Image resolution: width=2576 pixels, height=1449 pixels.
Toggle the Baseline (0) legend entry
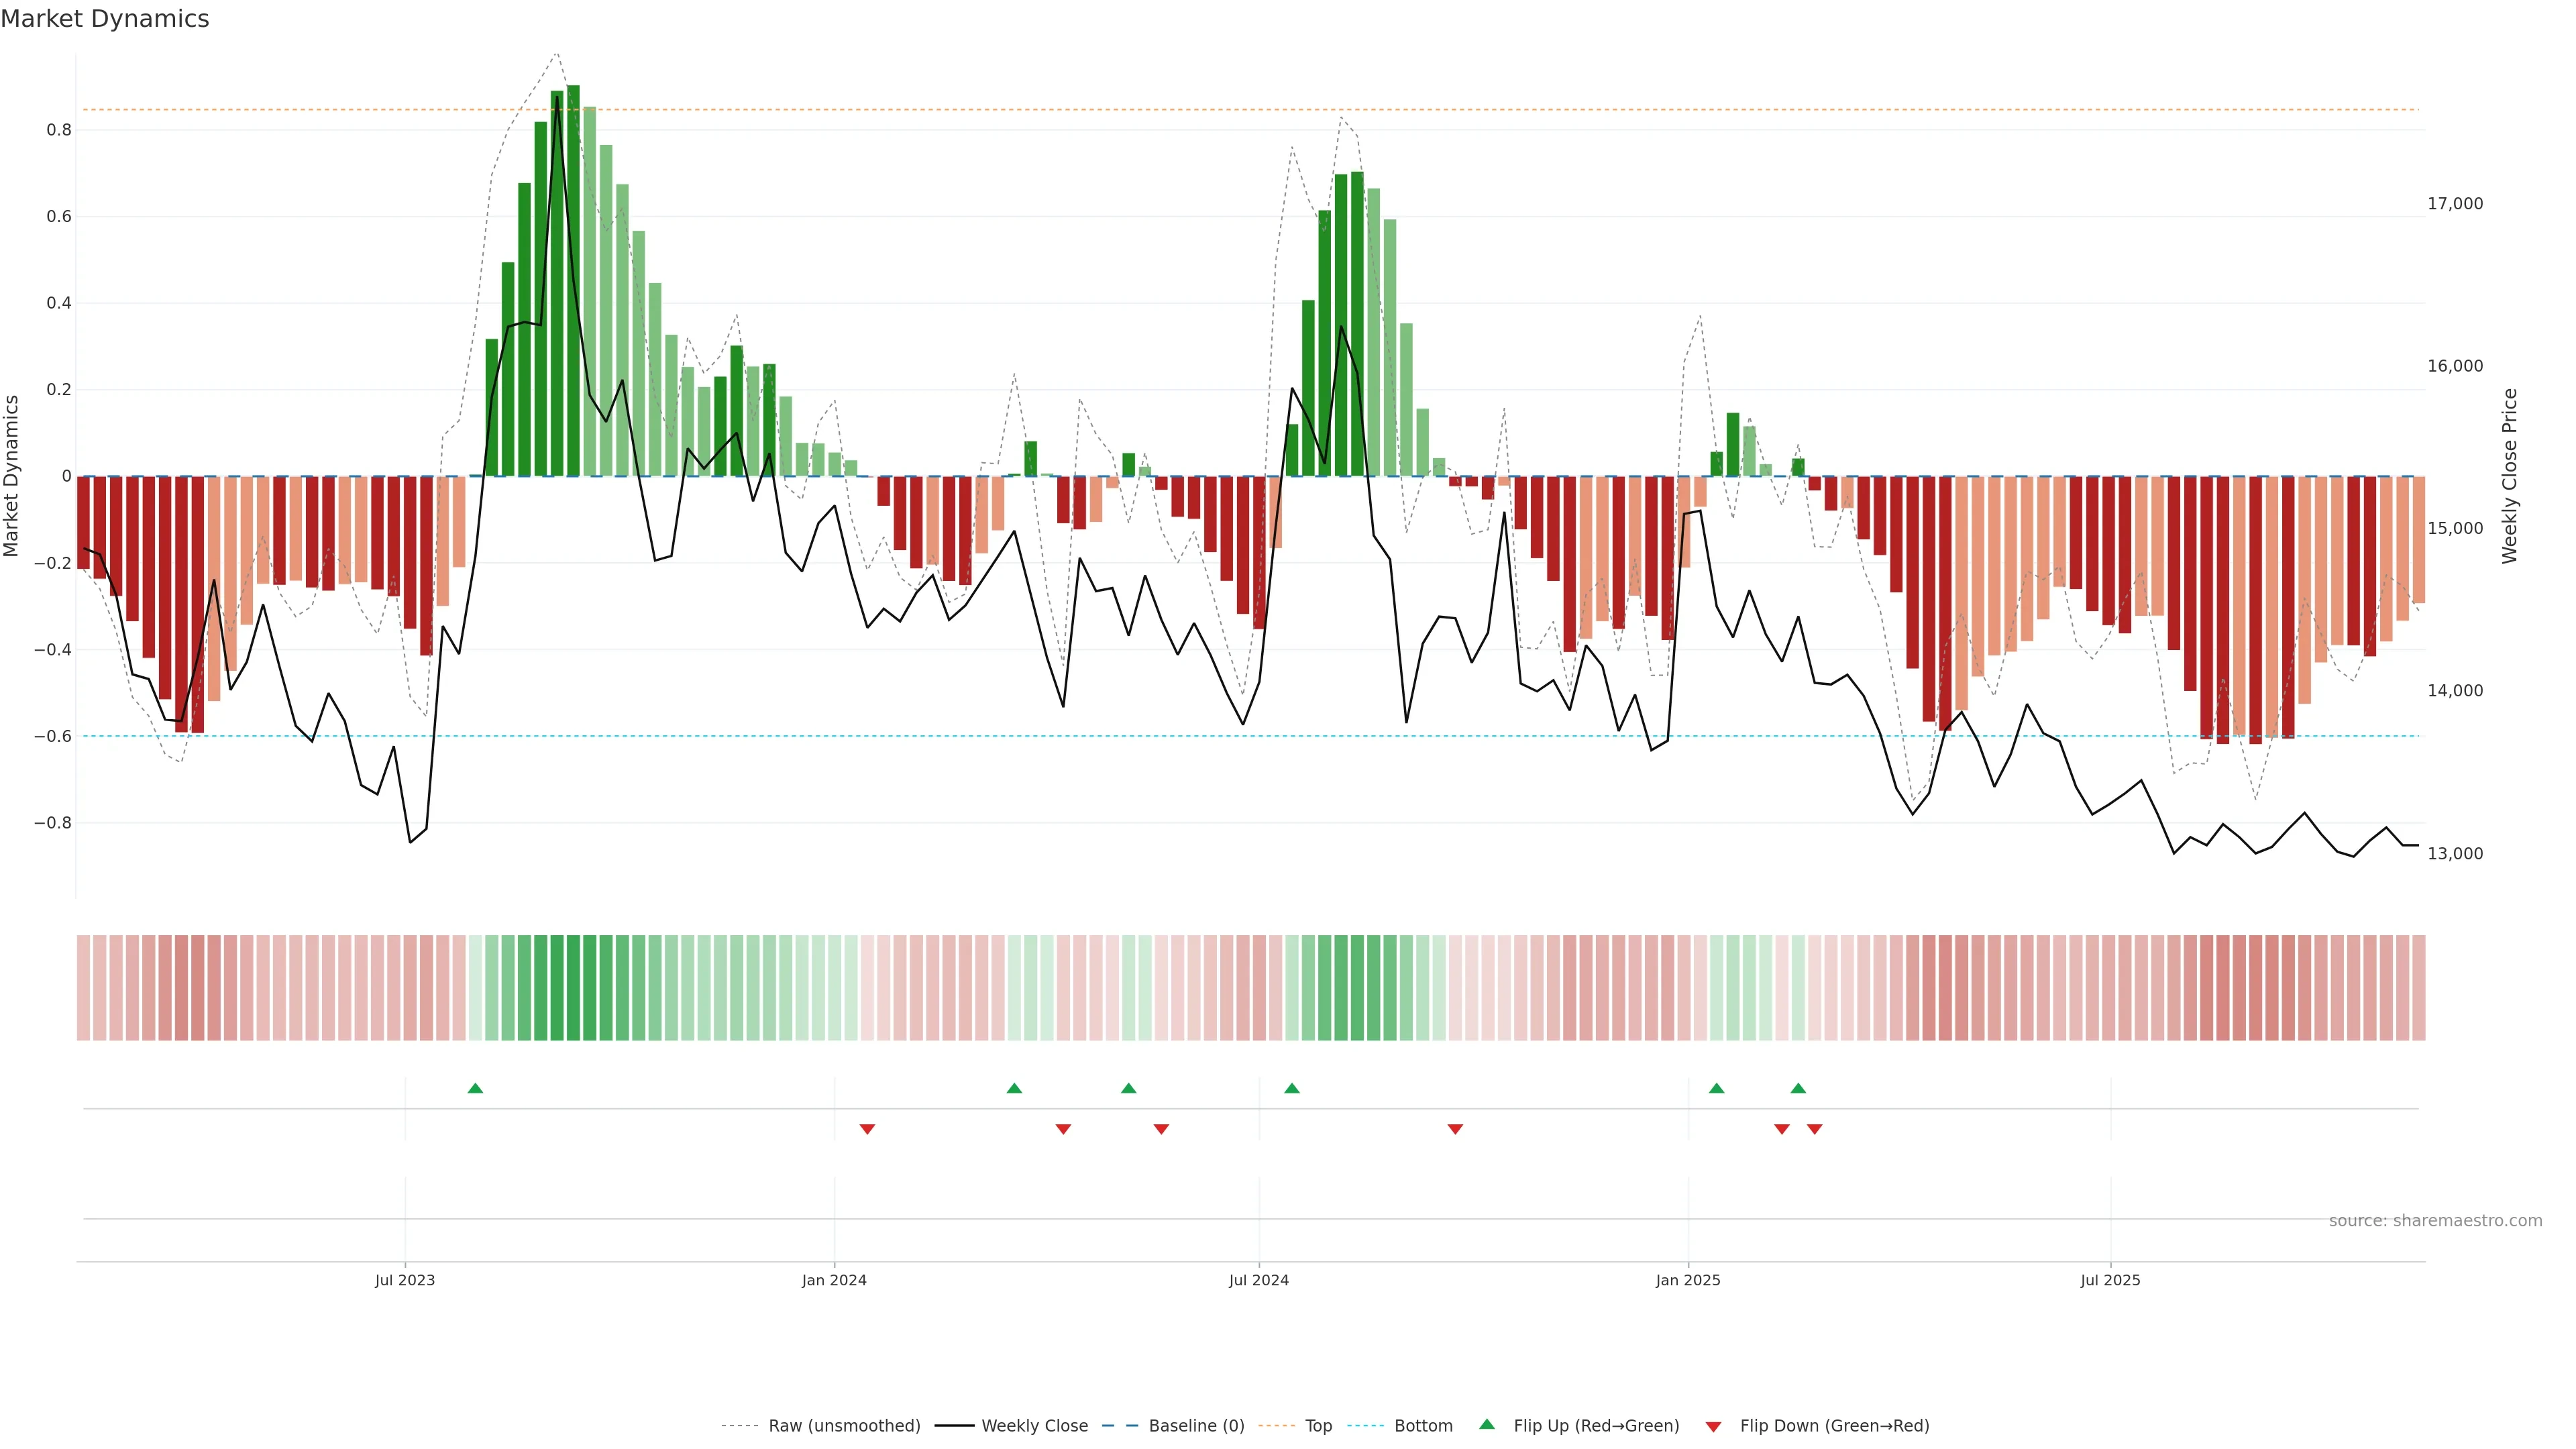[1196, 1426]
